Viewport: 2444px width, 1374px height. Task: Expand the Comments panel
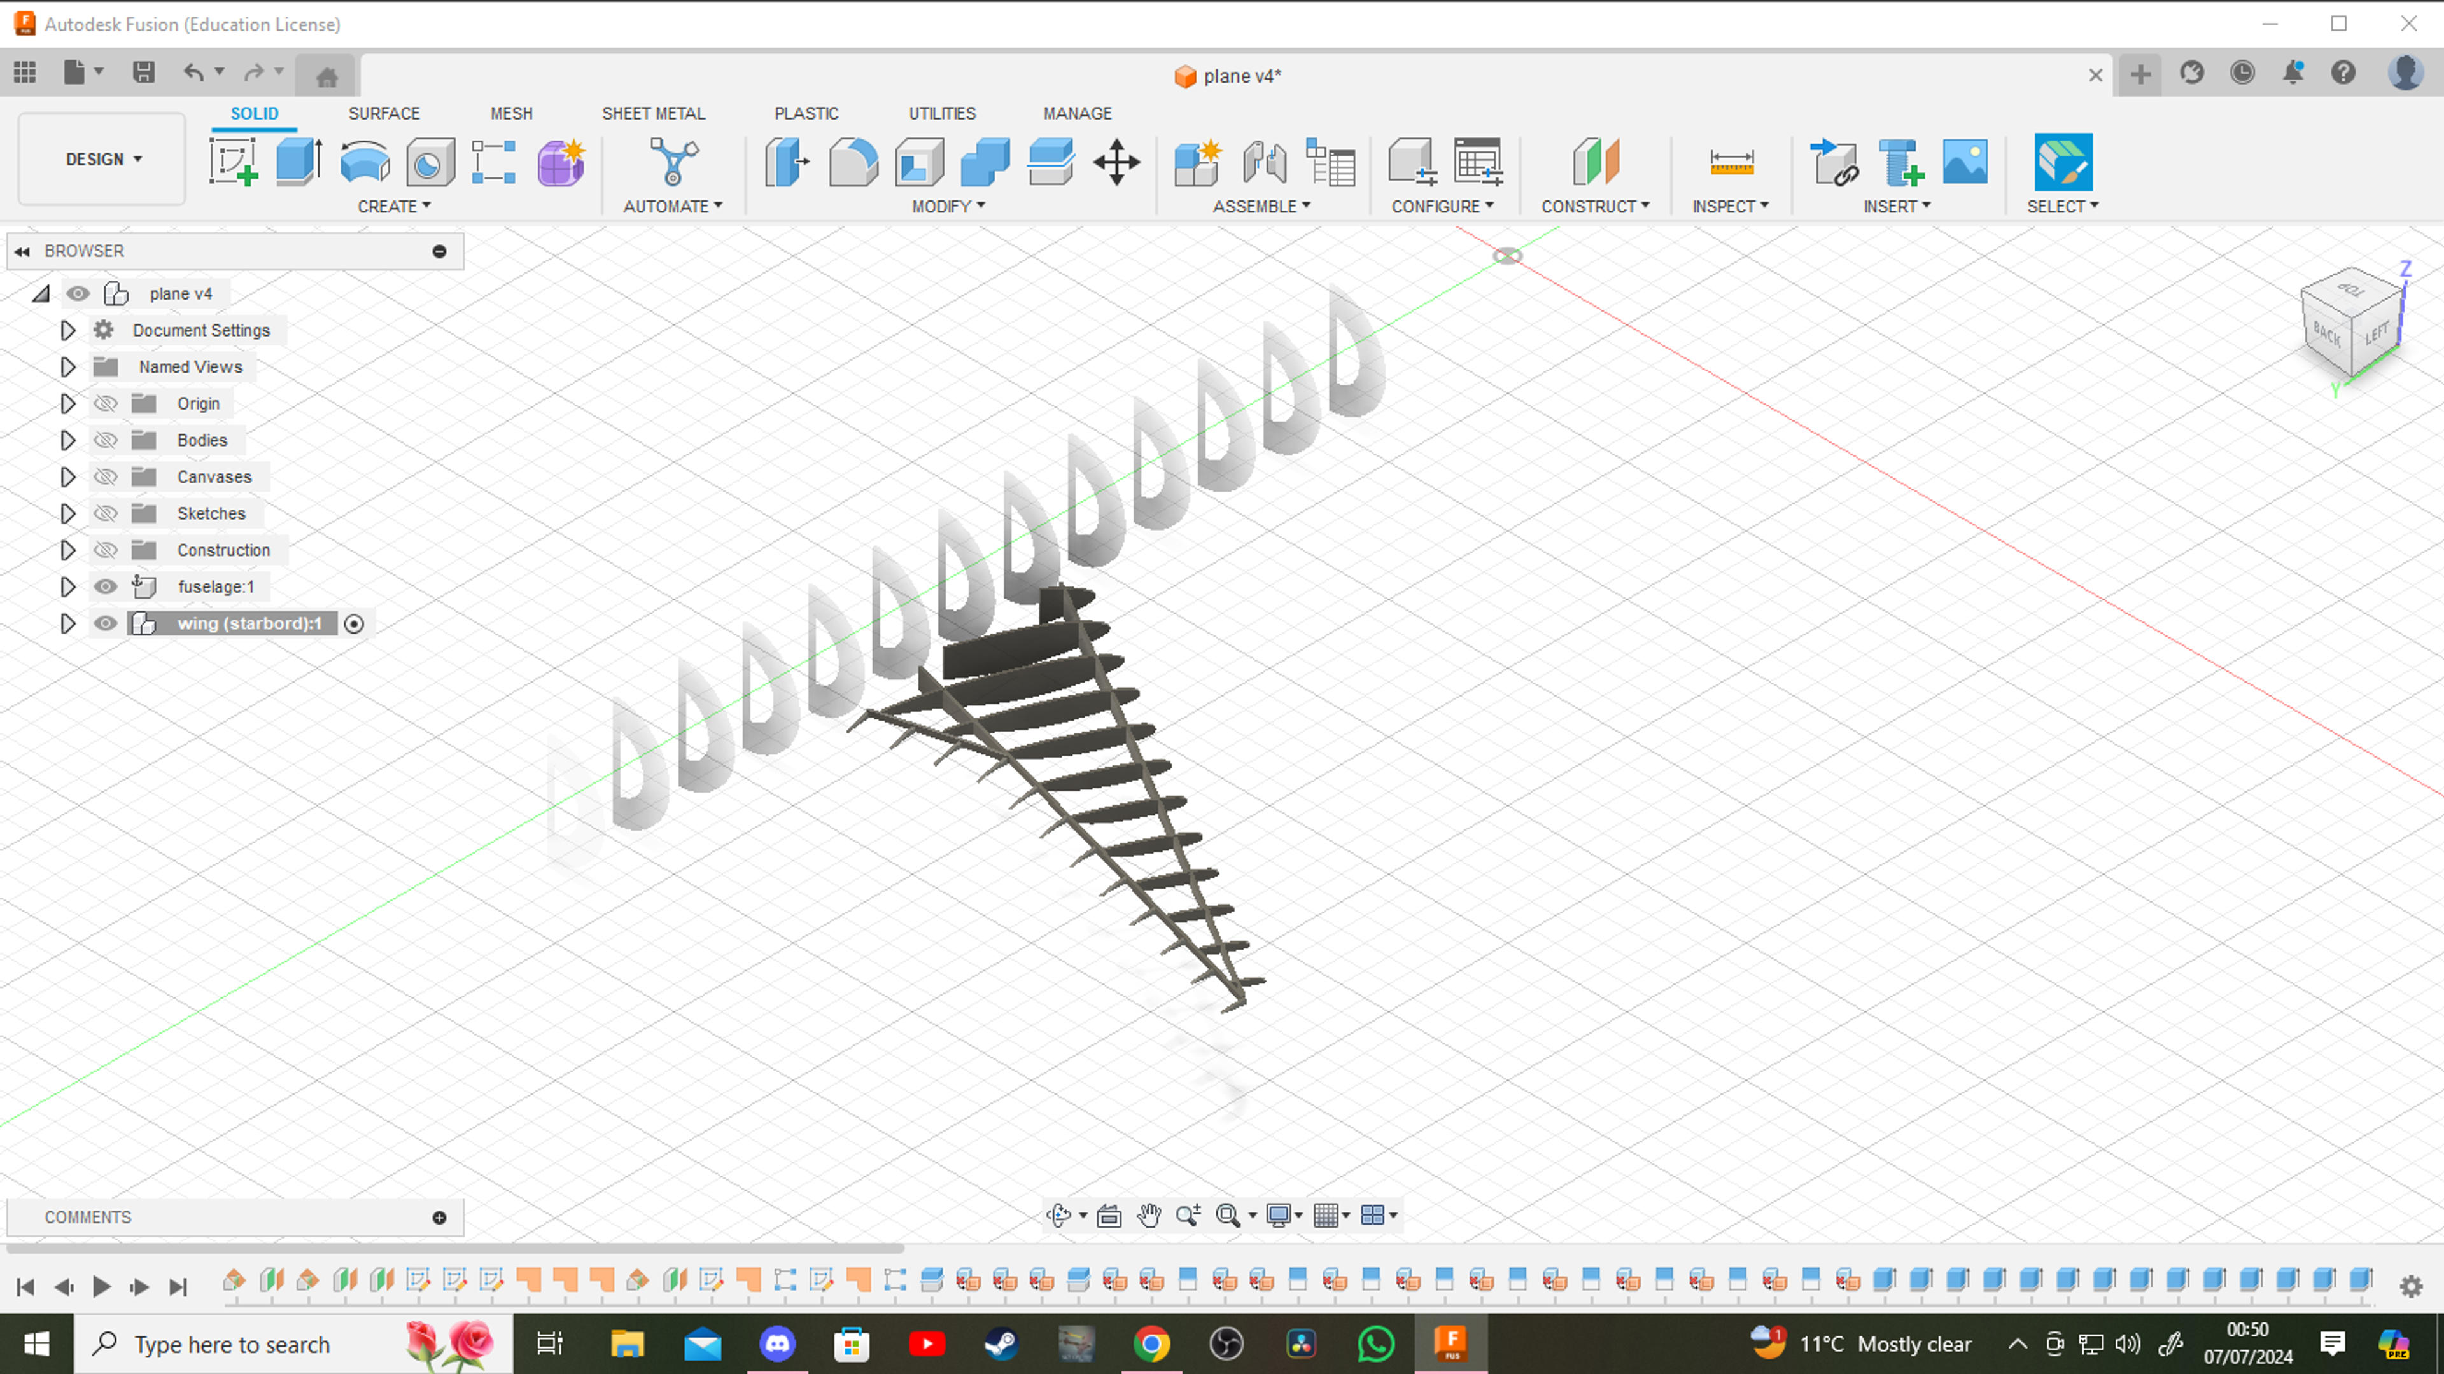pyautogui.click(x=439, y=1218)
